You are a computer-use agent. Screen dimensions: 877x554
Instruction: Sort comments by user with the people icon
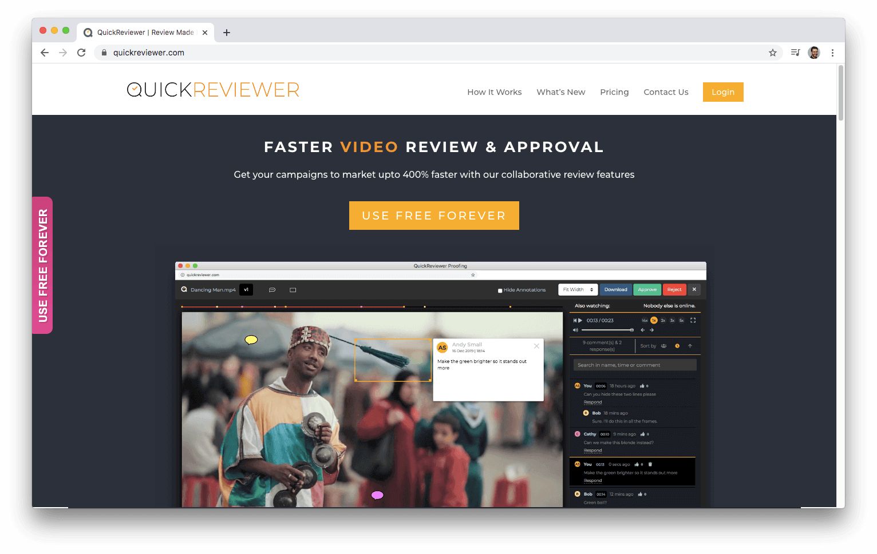663,346
